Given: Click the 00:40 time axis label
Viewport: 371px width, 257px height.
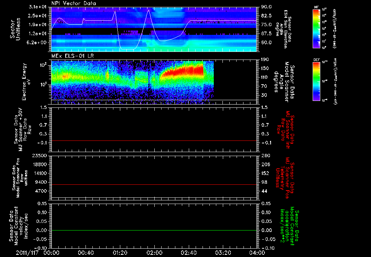Looking at the screenshot, I should 86,252.
